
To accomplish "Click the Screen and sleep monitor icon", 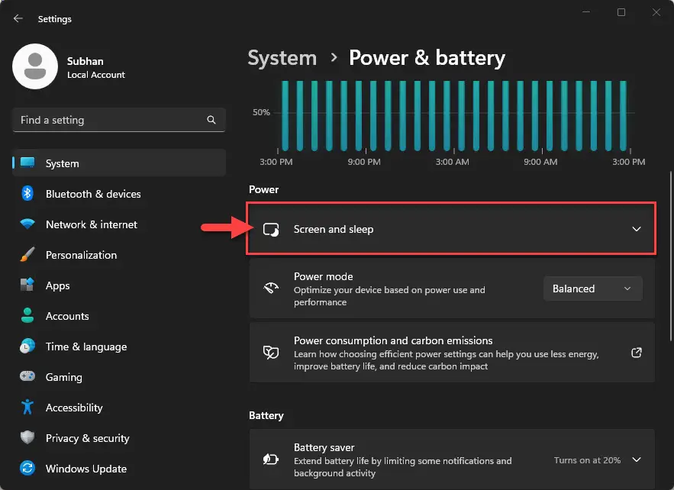I will coord(271,230).
